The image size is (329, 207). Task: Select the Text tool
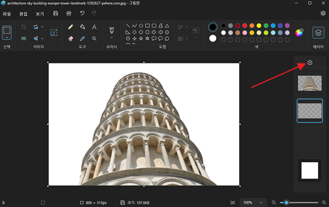(94, 27)
